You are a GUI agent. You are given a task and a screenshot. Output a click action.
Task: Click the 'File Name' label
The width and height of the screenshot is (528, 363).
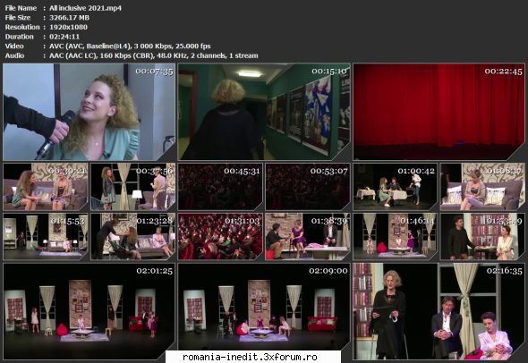click(x=21, y=8)
